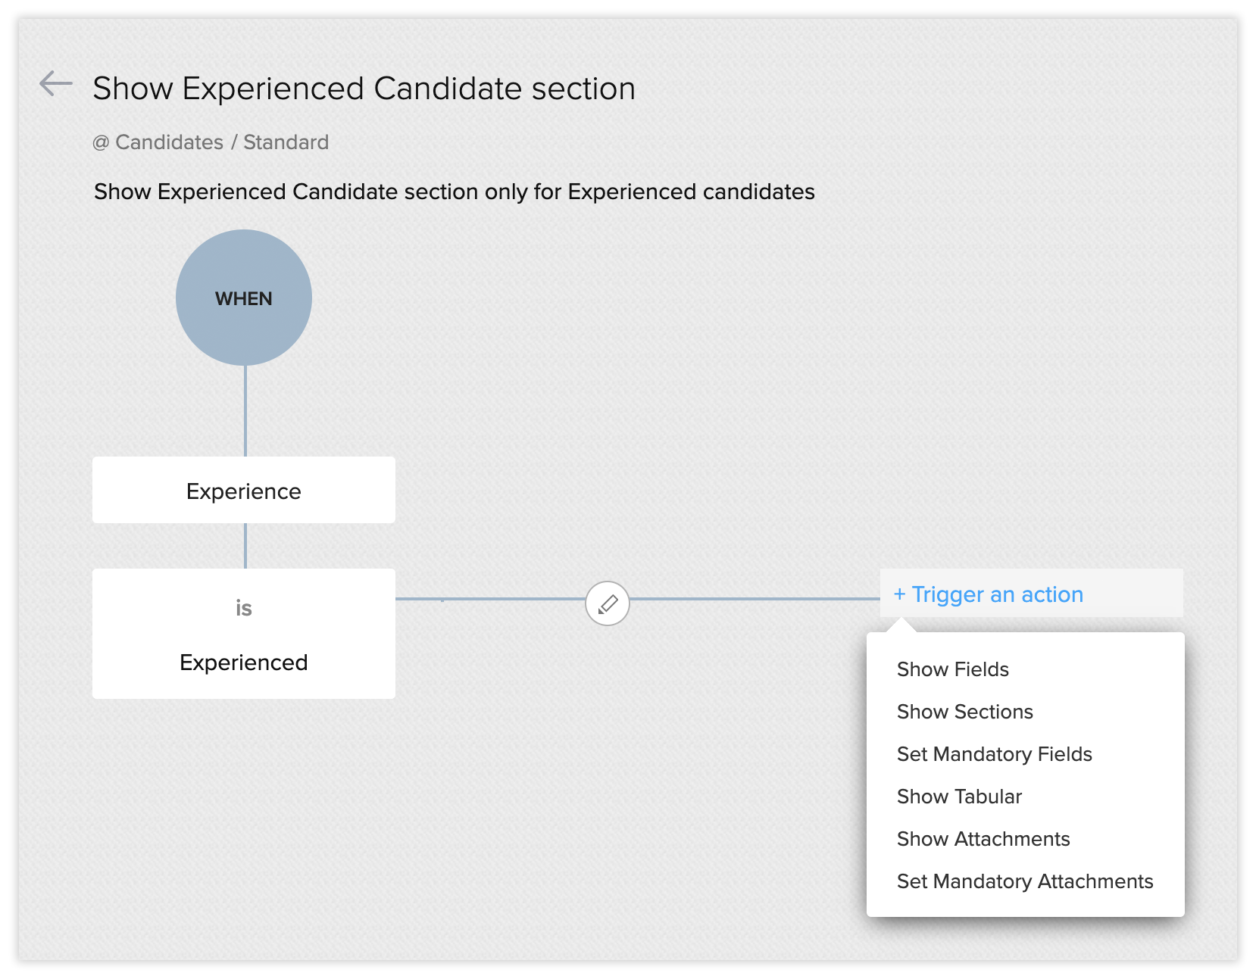Click the @ symbol before Candidates
Viewport: 1256px width, 979px height.
coord(101,142)
